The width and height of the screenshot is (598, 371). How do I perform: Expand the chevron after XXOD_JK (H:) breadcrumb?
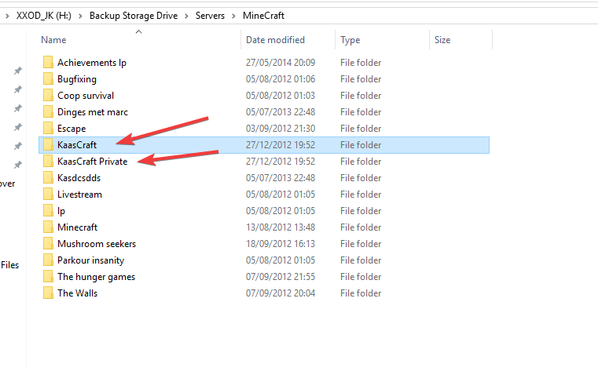(x=82, y=15)
